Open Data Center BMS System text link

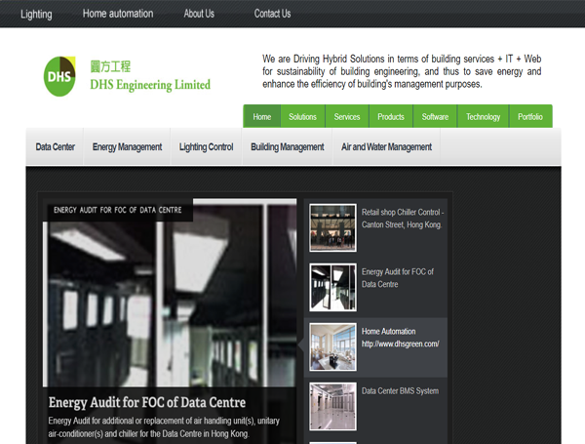(x=400, y=391)
